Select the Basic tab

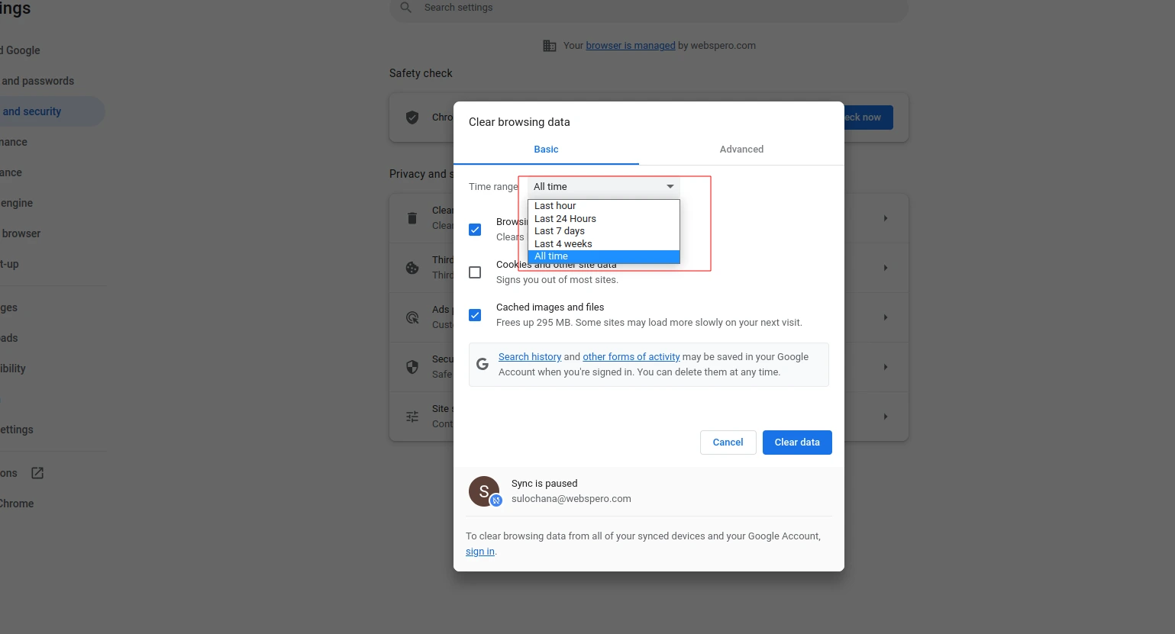(x=546, y=150)
